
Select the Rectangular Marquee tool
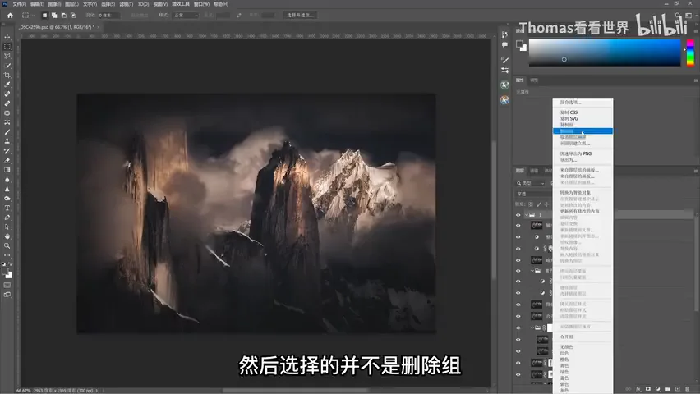pyautogui.click(x=7, y=47)
